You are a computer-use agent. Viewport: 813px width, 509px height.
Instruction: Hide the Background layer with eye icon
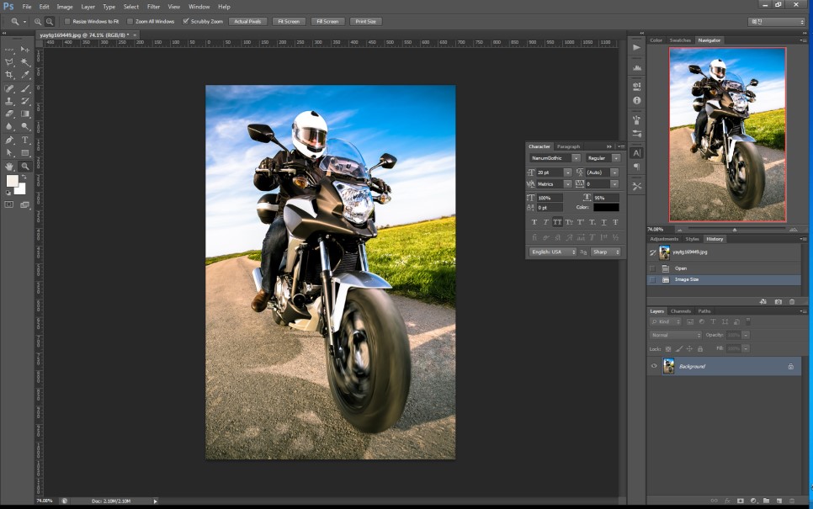point(654,366)
